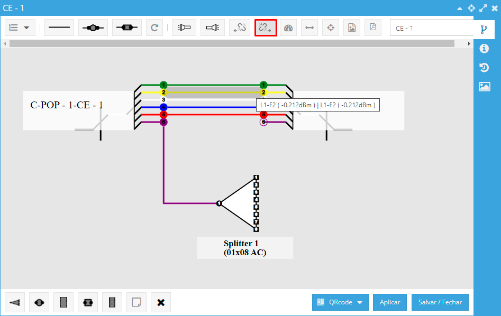The height and width of the screenshot is (316, 501).
Task: Open the picture icon in right sidebar
Action: point(485,87)
